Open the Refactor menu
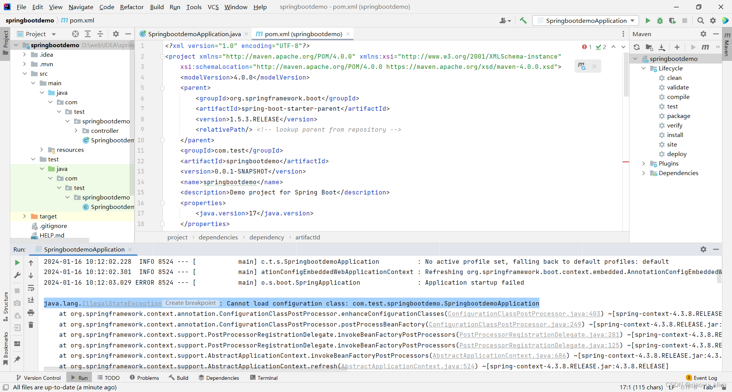 (x=132, y=7)
